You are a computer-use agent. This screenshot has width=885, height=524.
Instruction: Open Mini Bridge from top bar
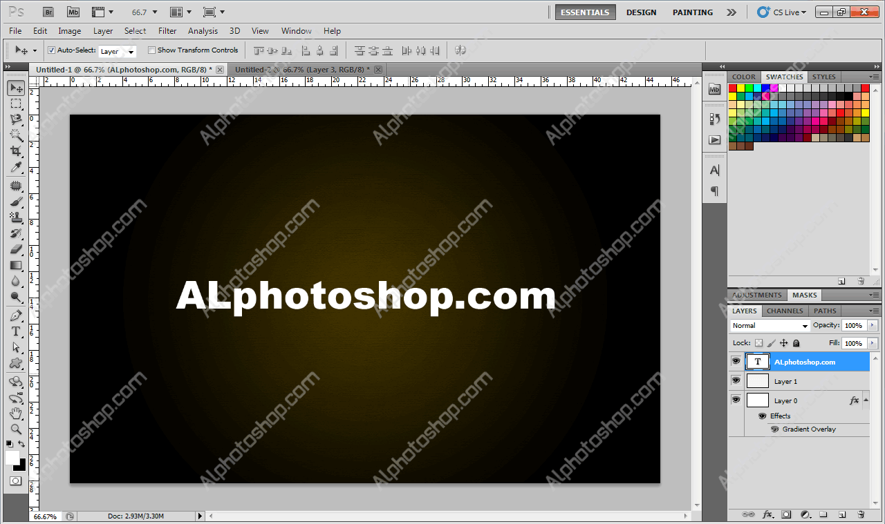pyautogui.click(x=73, y=12)
